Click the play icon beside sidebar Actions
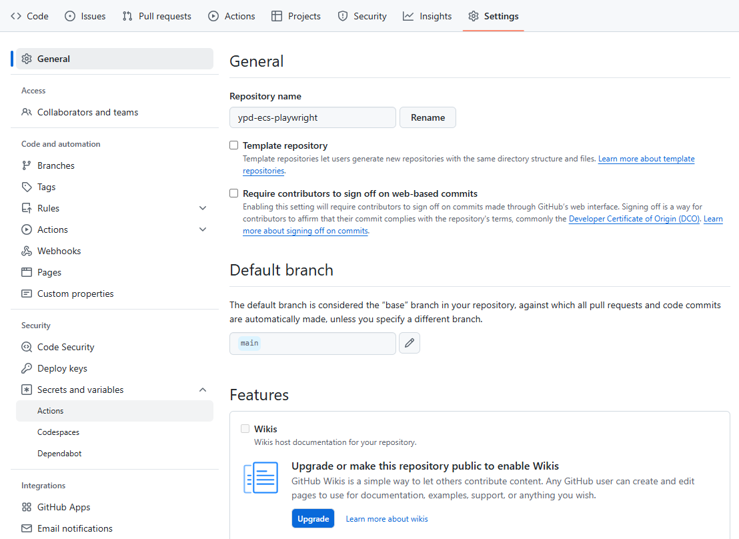The width and height of the screenshot is (739, 539). pyautogui.click(x=27, y=229)
